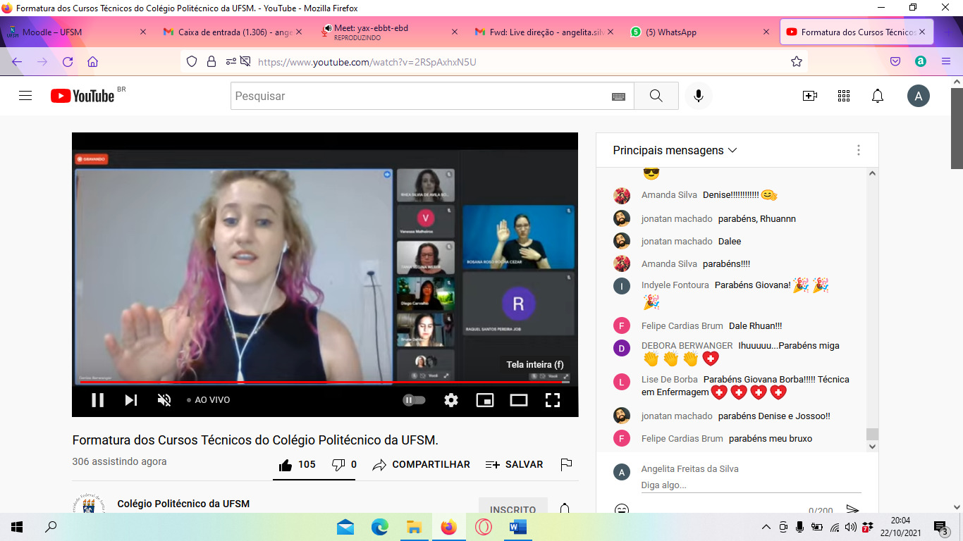Click the COMPARTILHAR share button
The height and width of the screenshot is (541, 963).
pyautogui.click(x=421, y=465)
